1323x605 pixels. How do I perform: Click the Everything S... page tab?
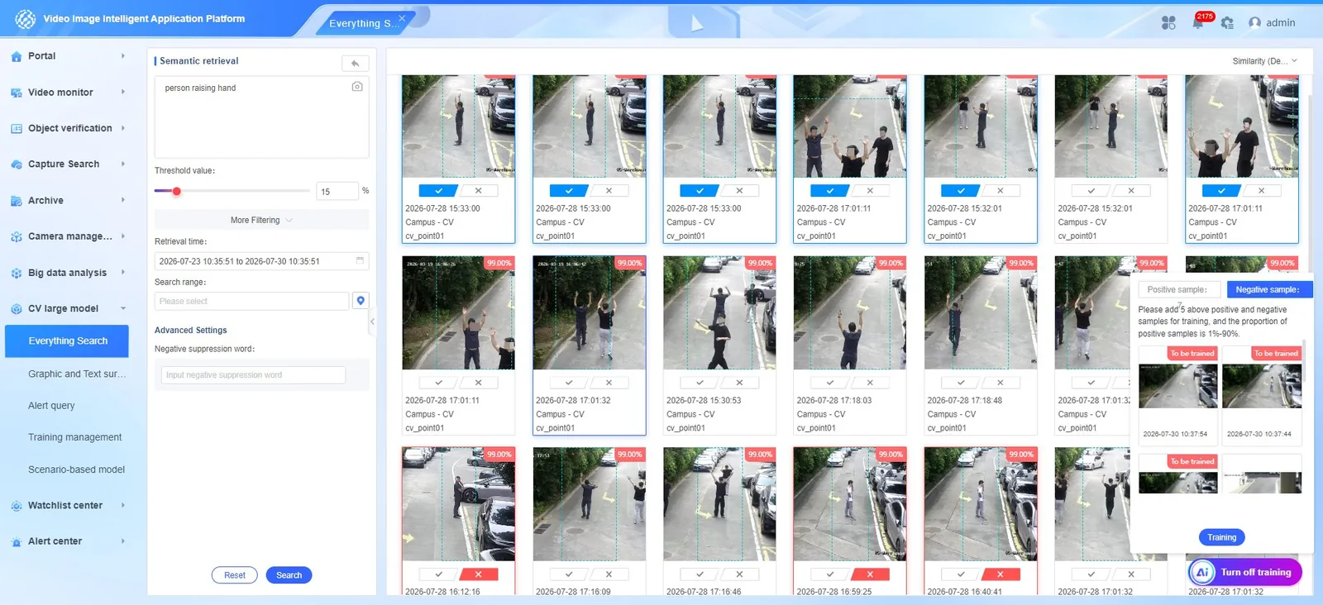[x=364, y=23]
